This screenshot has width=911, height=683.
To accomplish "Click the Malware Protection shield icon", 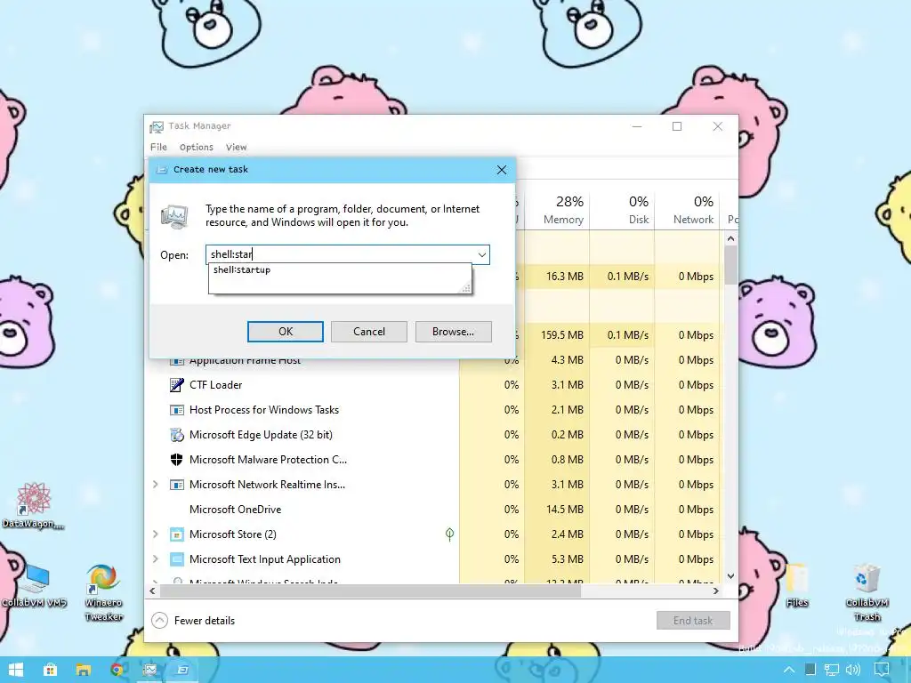I will pyautogui.click(x=177, y=460).
